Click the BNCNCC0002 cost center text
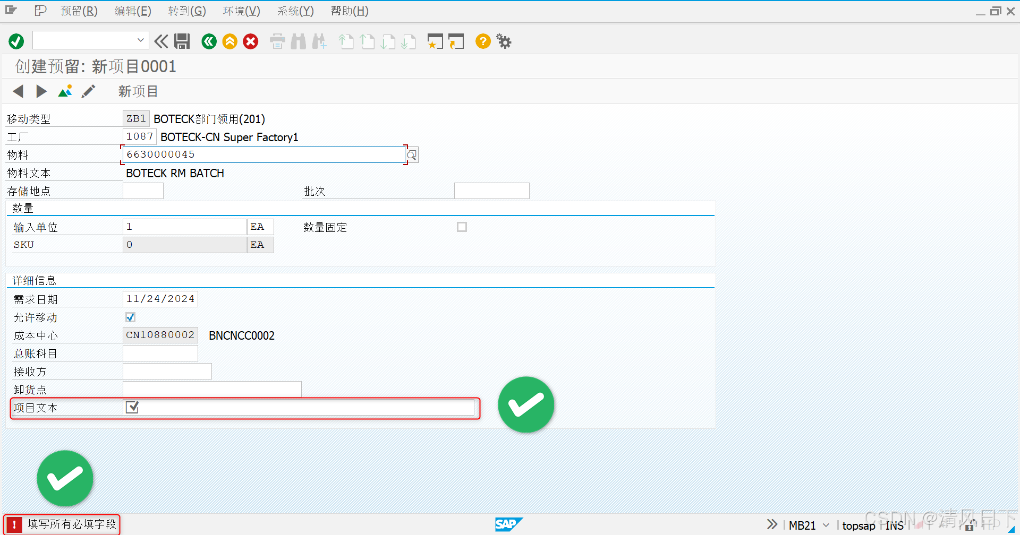 click(242, 335)
